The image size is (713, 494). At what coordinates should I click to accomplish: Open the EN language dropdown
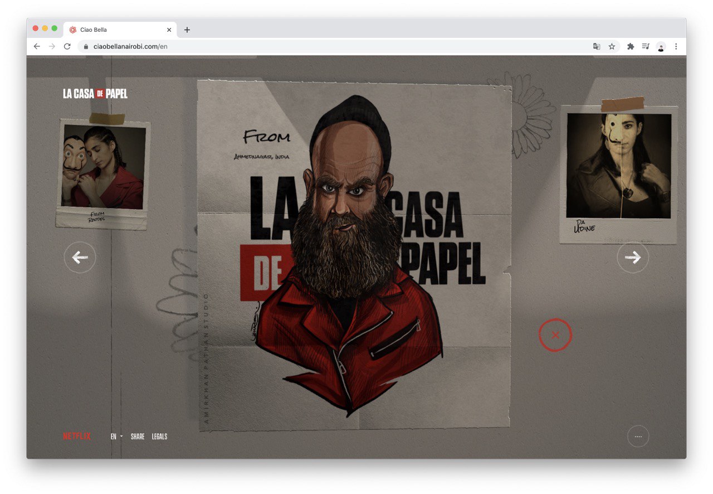116,437
